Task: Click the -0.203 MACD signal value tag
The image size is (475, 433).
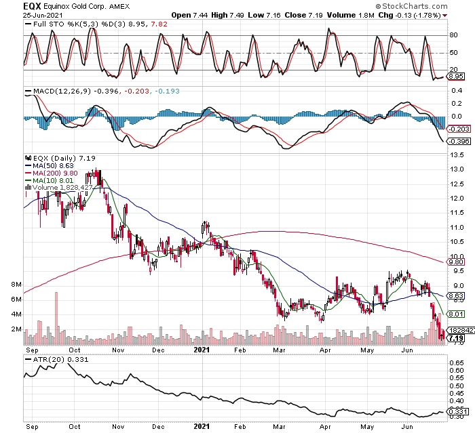Action: pos(459,129)
